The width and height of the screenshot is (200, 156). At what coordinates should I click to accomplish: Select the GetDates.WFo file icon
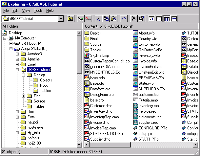[x=135, y=50]
